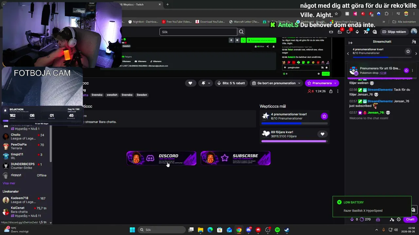The height and width of the screenshot is (235, 419).
Task: Open the 7TV extension icon
Action: [x=366, y=32]
